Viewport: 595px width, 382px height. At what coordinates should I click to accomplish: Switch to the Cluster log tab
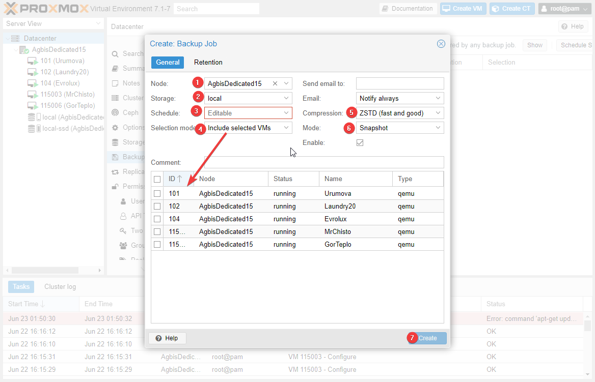point(60,286)
